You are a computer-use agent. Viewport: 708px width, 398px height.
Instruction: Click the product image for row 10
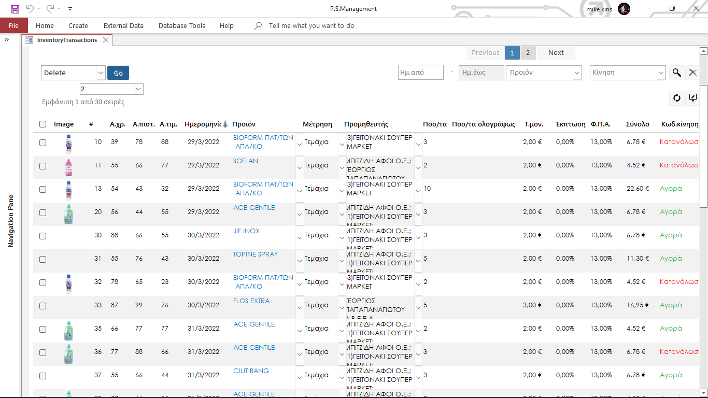68,145
